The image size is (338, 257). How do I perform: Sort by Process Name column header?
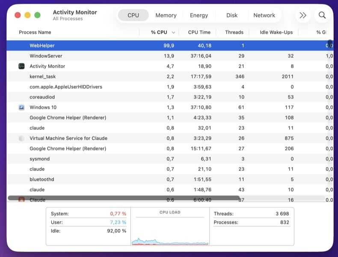(x=35, y=33)
